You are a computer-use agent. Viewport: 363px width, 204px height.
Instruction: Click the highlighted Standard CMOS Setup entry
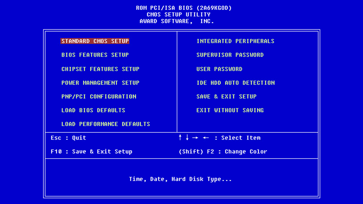pos(95,41)
